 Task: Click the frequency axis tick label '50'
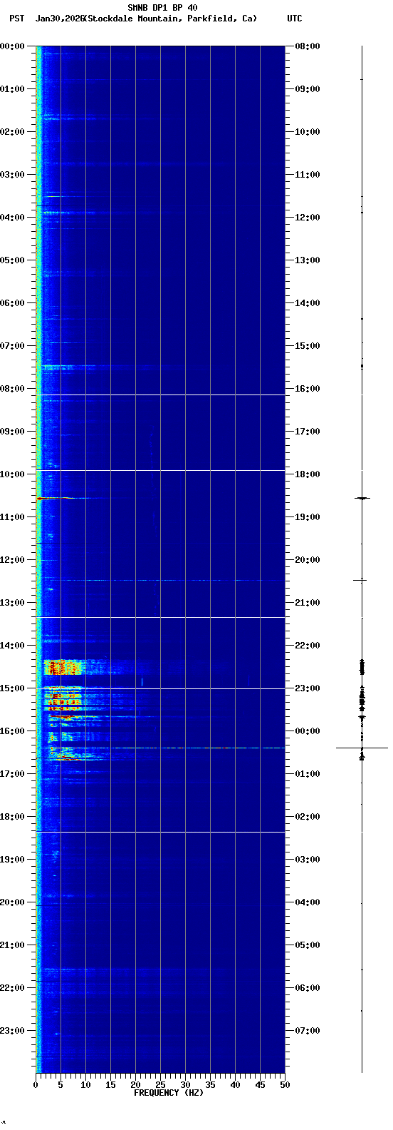coord(285,1085)
